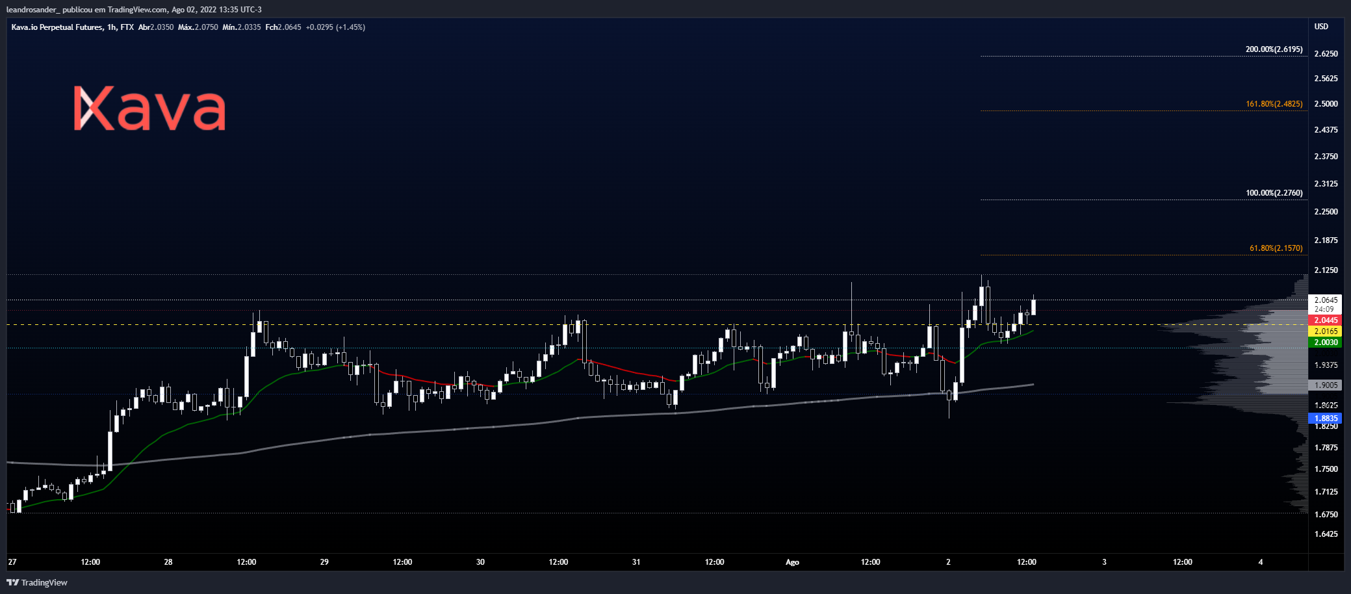Click the 2.6250 price axis label
Screen dimensions: 1351x594
[x=1326, y=54]
